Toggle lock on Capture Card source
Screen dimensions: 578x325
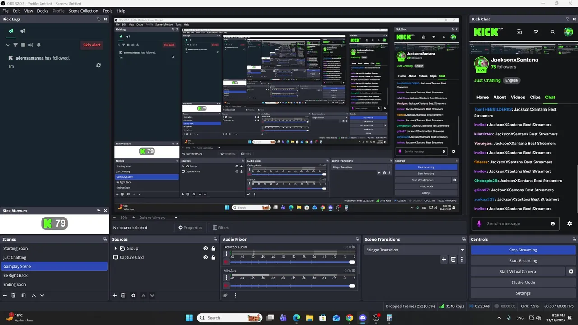coord(213,257)
